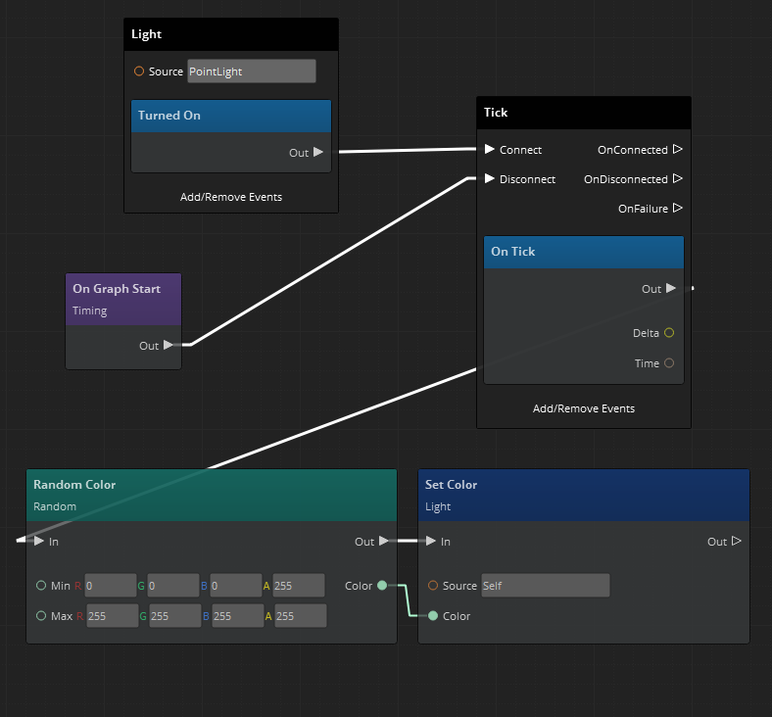Click the Tick node Disconnect input pin
The image size is (772, 717).
click(x=490, y=179)
